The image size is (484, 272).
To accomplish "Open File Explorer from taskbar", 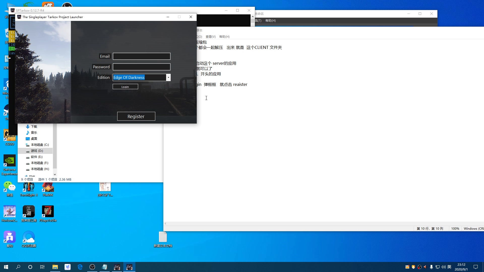I will point(55,267).
